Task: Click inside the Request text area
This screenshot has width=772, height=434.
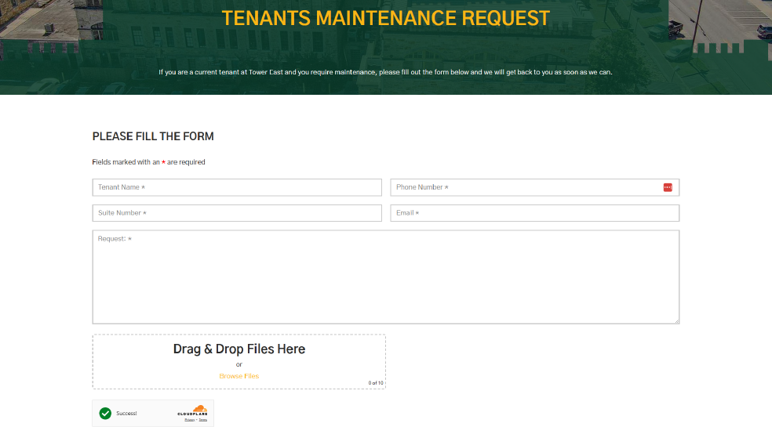Action: [x=385, y=277]
